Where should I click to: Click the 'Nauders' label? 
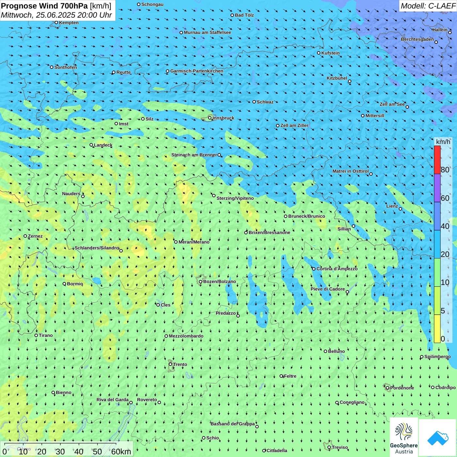(x=71, y=194)
